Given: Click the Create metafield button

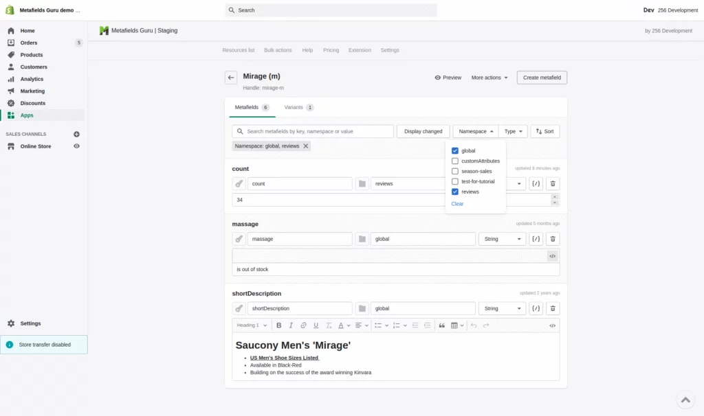Looking at the screenshot, I should [542, 78].
